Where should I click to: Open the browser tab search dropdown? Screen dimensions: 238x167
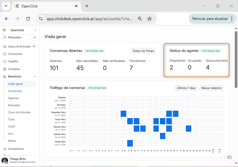click(6, 6)
